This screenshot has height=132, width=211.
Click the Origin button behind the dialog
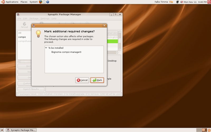tap(25, 78)
